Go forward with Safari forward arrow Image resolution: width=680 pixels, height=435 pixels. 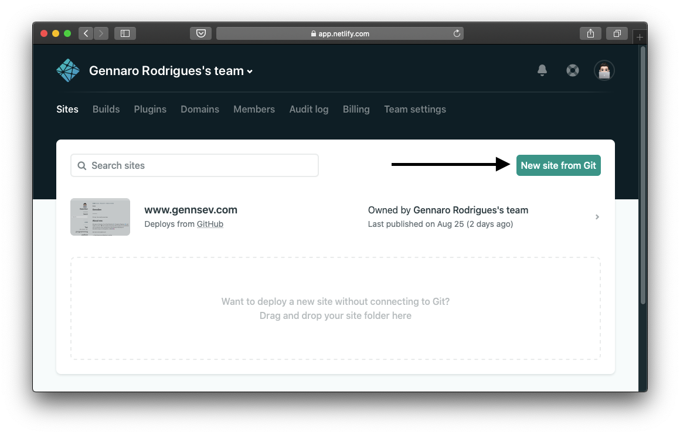[101, 33]
